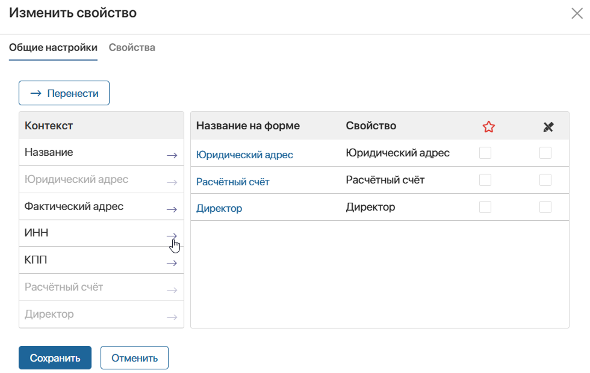Select Название in the Контекст list
This screenshot has width=590, height=373.
(x=49, y=152)
